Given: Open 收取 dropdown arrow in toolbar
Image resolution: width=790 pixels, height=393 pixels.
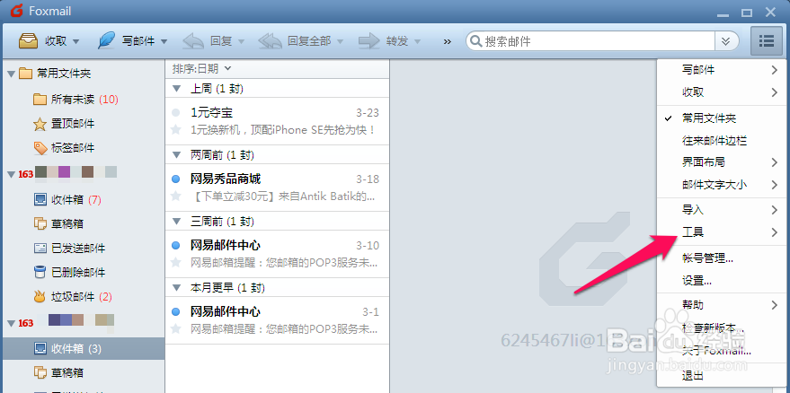Looking at the screenshot, I should [x=76, y=42].
